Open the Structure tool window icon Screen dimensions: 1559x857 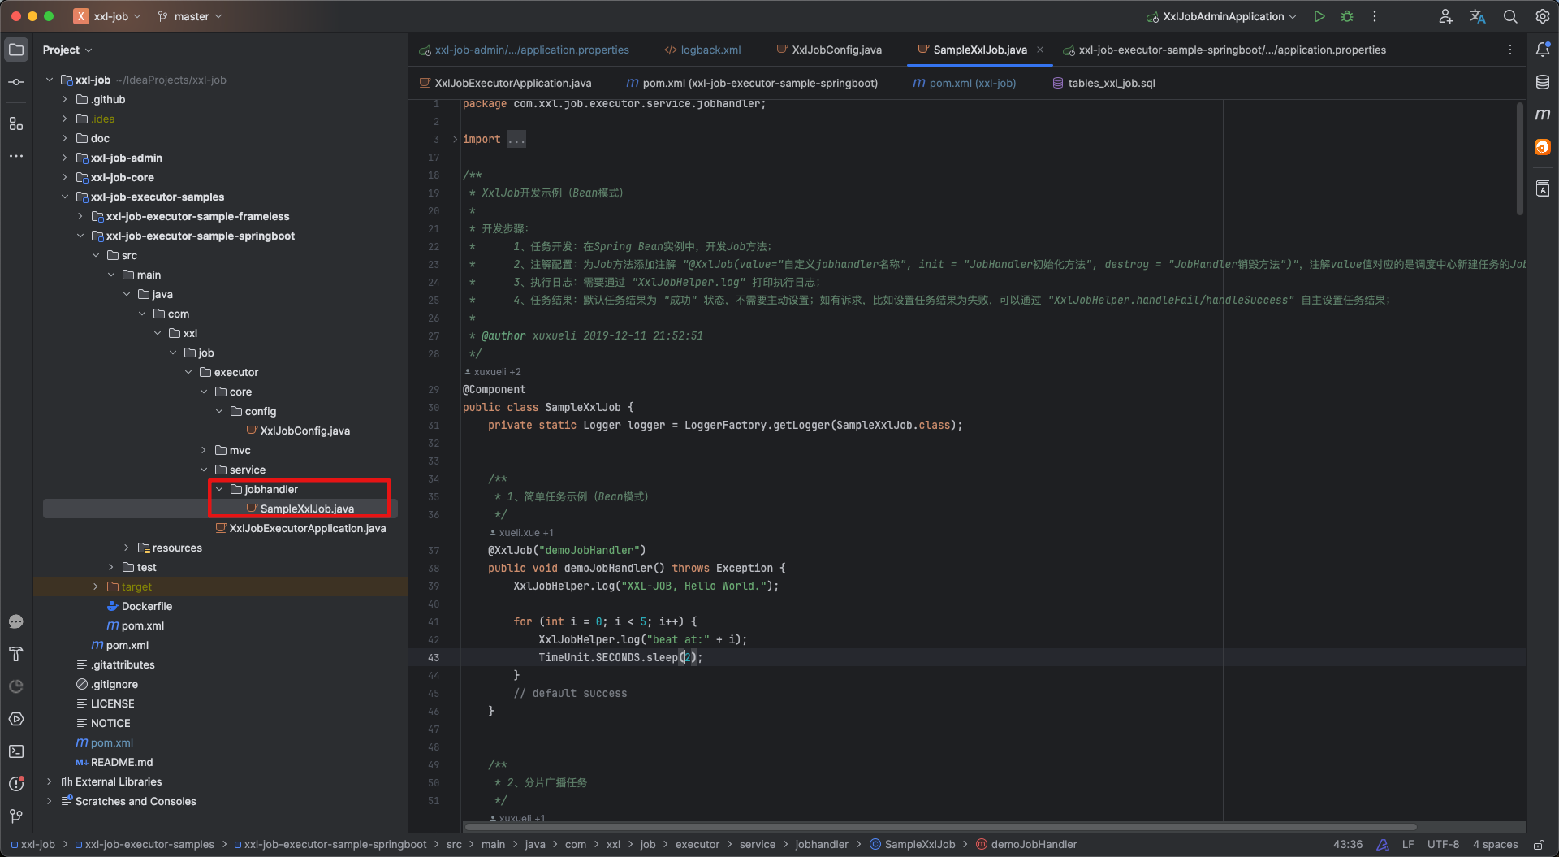16,123
